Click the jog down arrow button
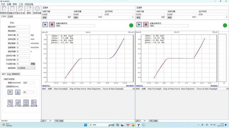229x128 pixels. [18, 92]
